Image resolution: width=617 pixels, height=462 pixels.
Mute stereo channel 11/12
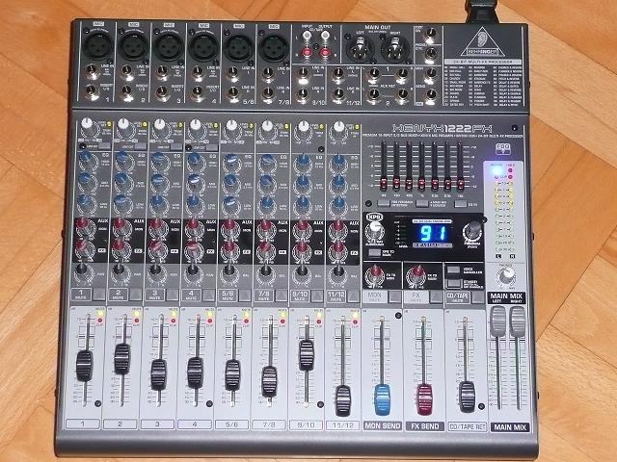(x=354, y=296)
